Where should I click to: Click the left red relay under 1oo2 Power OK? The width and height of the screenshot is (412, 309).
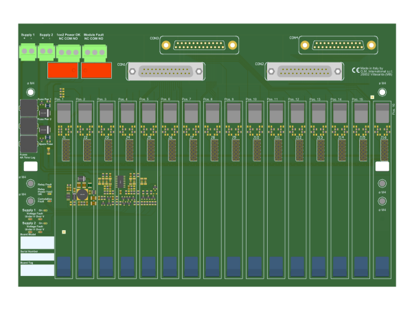coord(62,69)
